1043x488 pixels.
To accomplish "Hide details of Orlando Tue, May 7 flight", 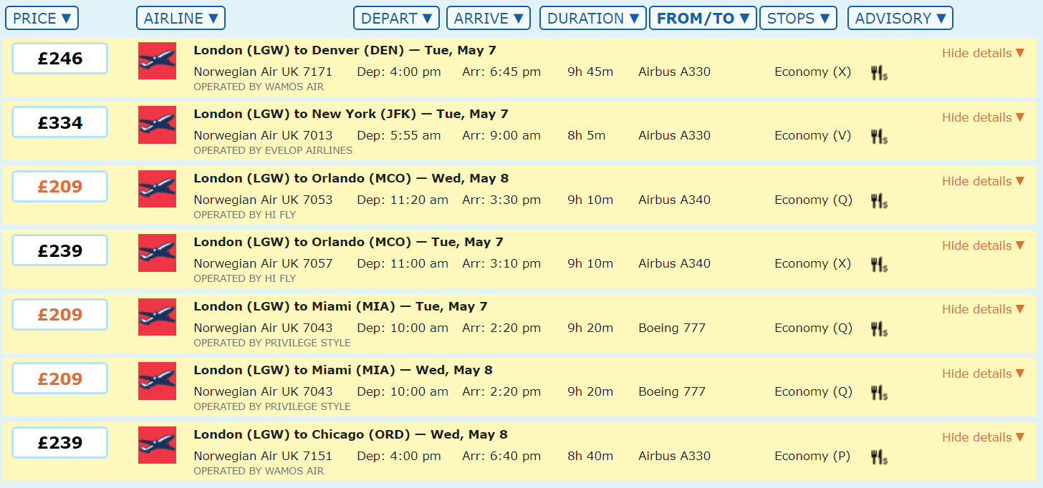I will 984,245.
